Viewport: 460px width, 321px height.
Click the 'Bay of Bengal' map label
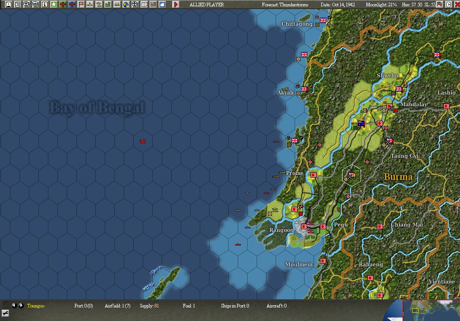pos(97,108)
